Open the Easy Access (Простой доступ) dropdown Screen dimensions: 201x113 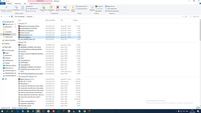coord(82,9)
